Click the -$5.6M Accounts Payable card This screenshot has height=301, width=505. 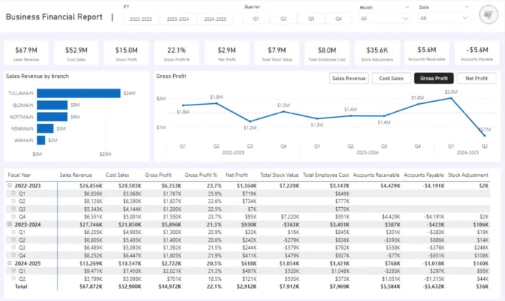click(x=477, y=53)
